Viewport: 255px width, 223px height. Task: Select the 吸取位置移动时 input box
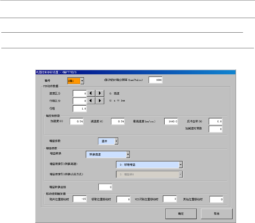(x=123, y=200)
